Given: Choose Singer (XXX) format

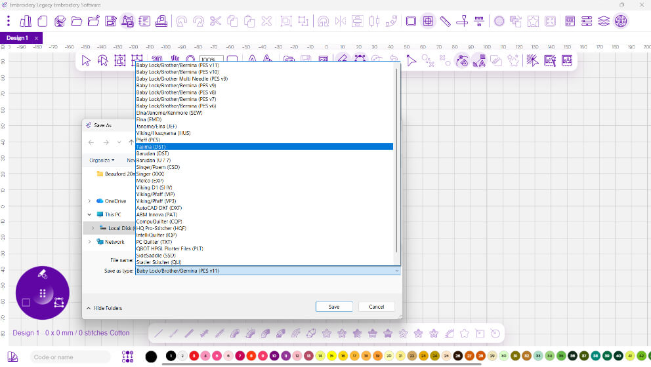Looking at the screenshot, I should (264, 174).
